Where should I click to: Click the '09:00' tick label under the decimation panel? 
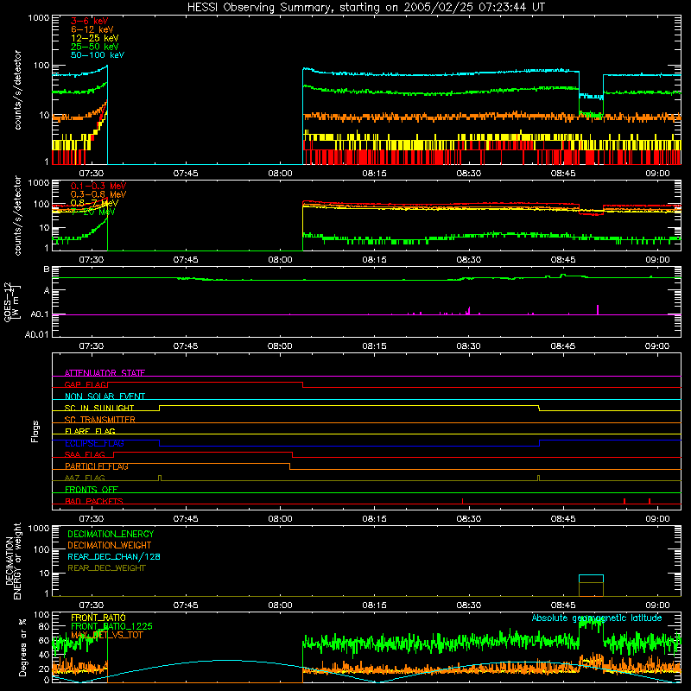657,605
